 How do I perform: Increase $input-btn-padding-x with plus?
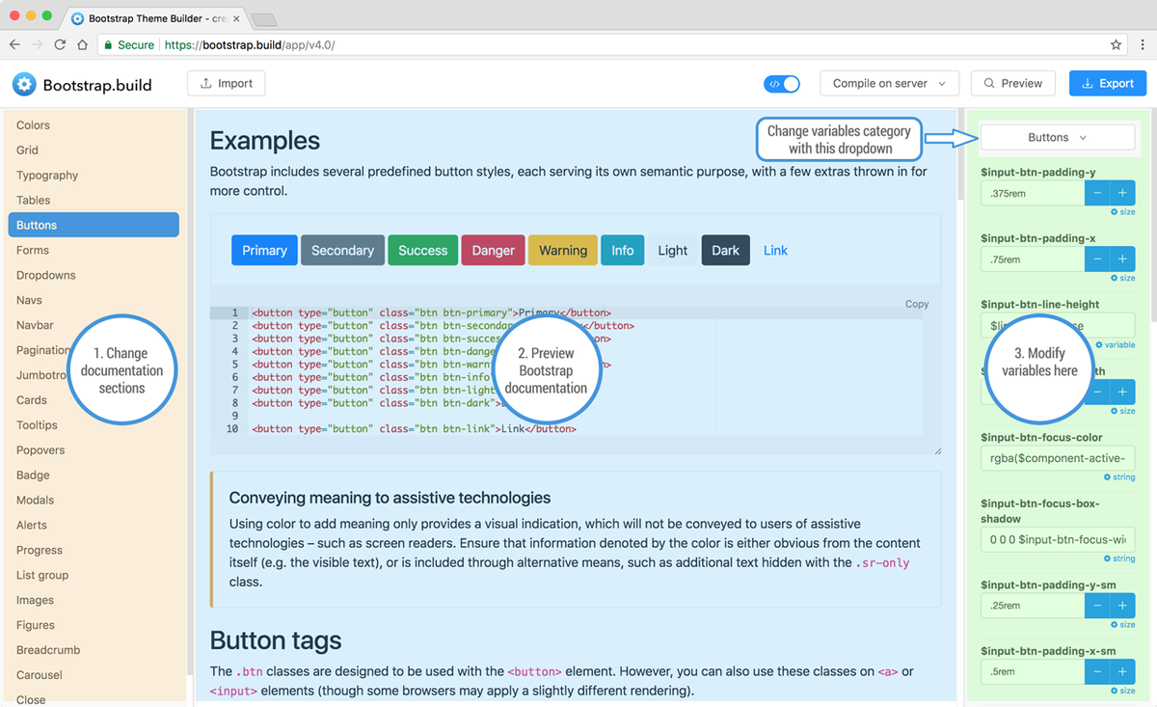[x=1122, y=258]
